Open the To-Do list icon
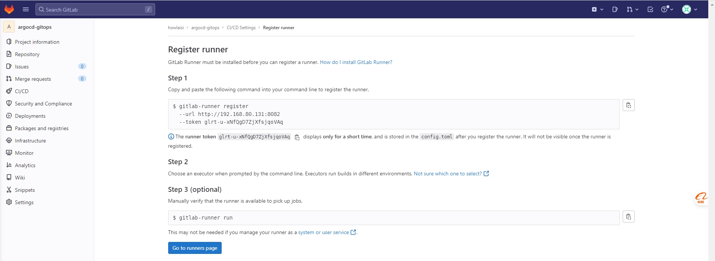Viewport: 715px width, 261px height. 650,9
